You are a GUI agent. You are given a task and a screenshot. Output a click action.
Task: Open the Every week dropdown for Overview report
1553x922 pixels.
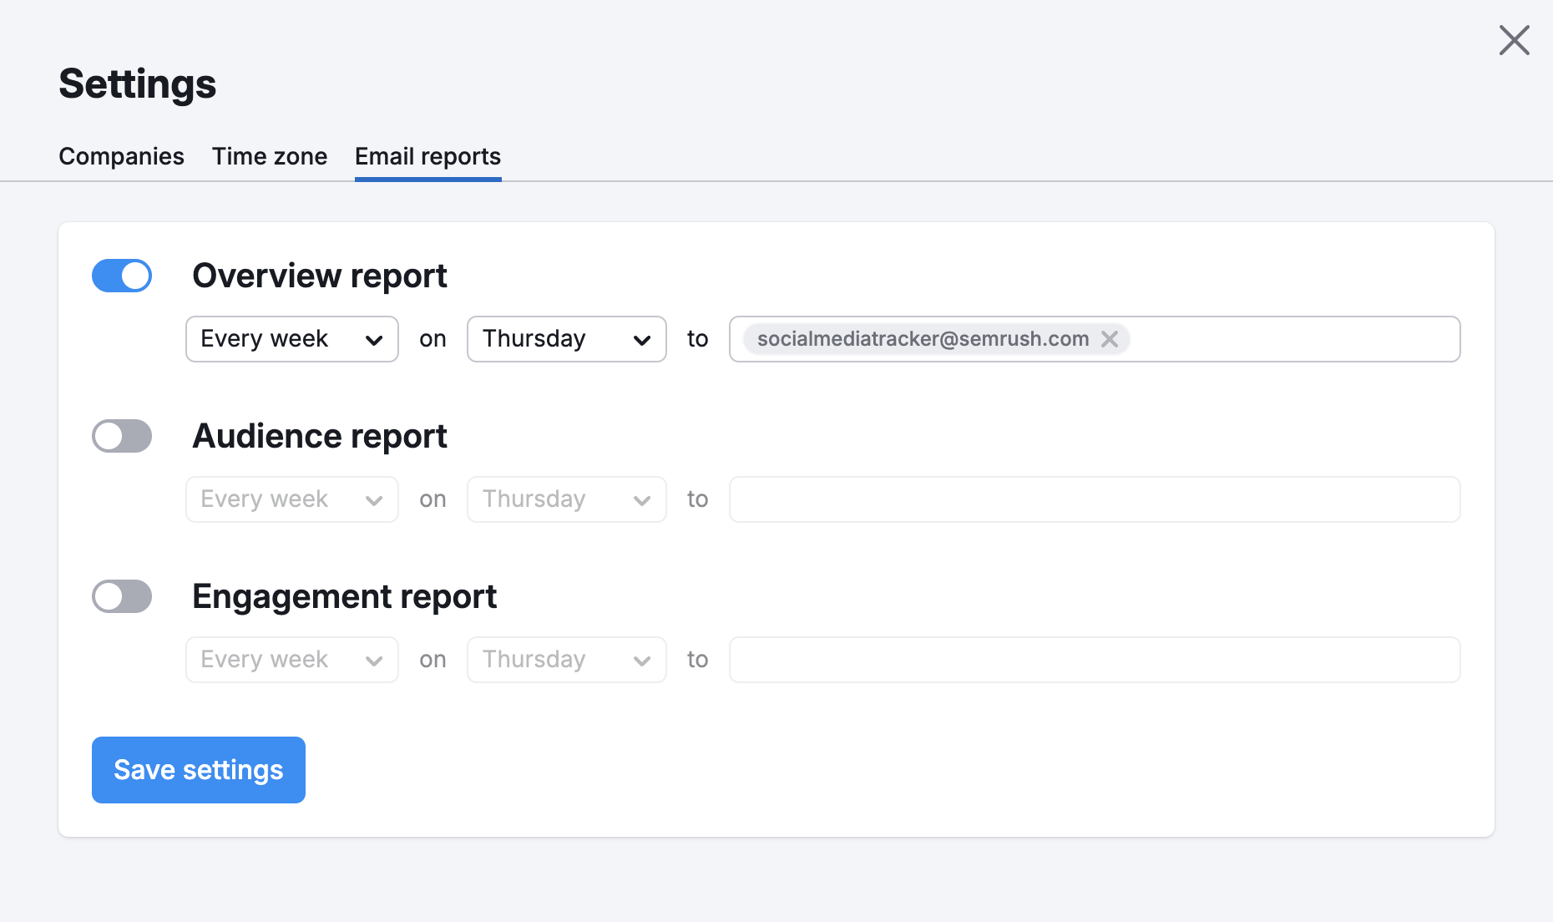[291, 339]
